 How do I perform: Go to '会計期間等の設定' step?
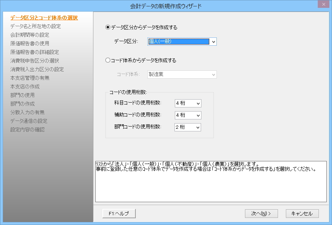pyautogui.click(x=30, y=35)
